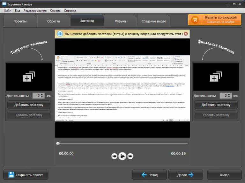245x183 pixels.
Task: Decrease final outro duration with down arrow
Action: (x=229, y=97)
